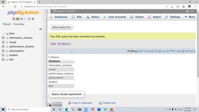Go to the Export tab

click(x=137, y=17)
